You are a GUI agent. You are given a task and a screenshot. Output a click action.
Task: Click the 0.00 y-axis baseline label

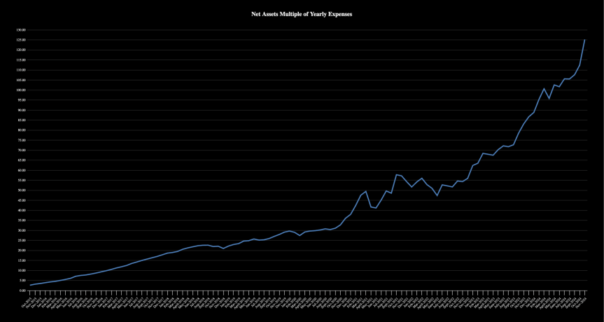click(22, 290)
